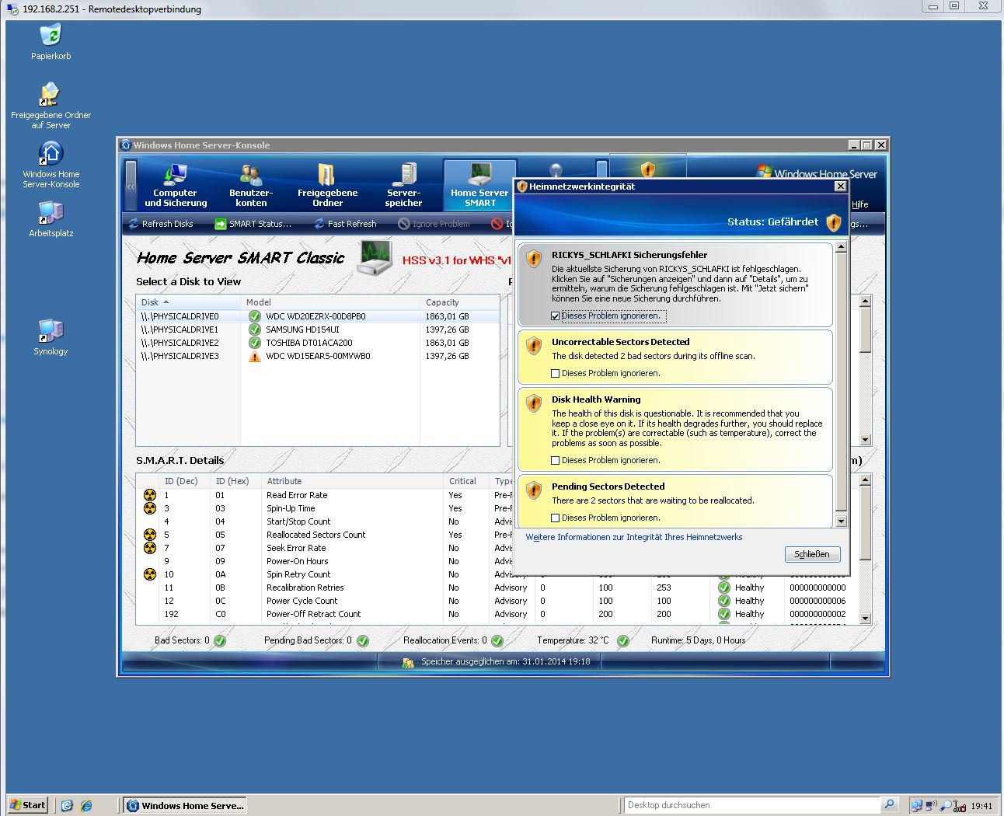Check ignore for Pending Sectors Detected
This screenshot has height=816, width=1004.
(x=556, y=518)
